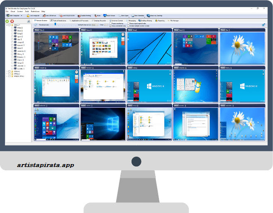The width and height of the screenshot is (273, 213).
Task: Click the Block Apps icon
Action: (119, 16)
